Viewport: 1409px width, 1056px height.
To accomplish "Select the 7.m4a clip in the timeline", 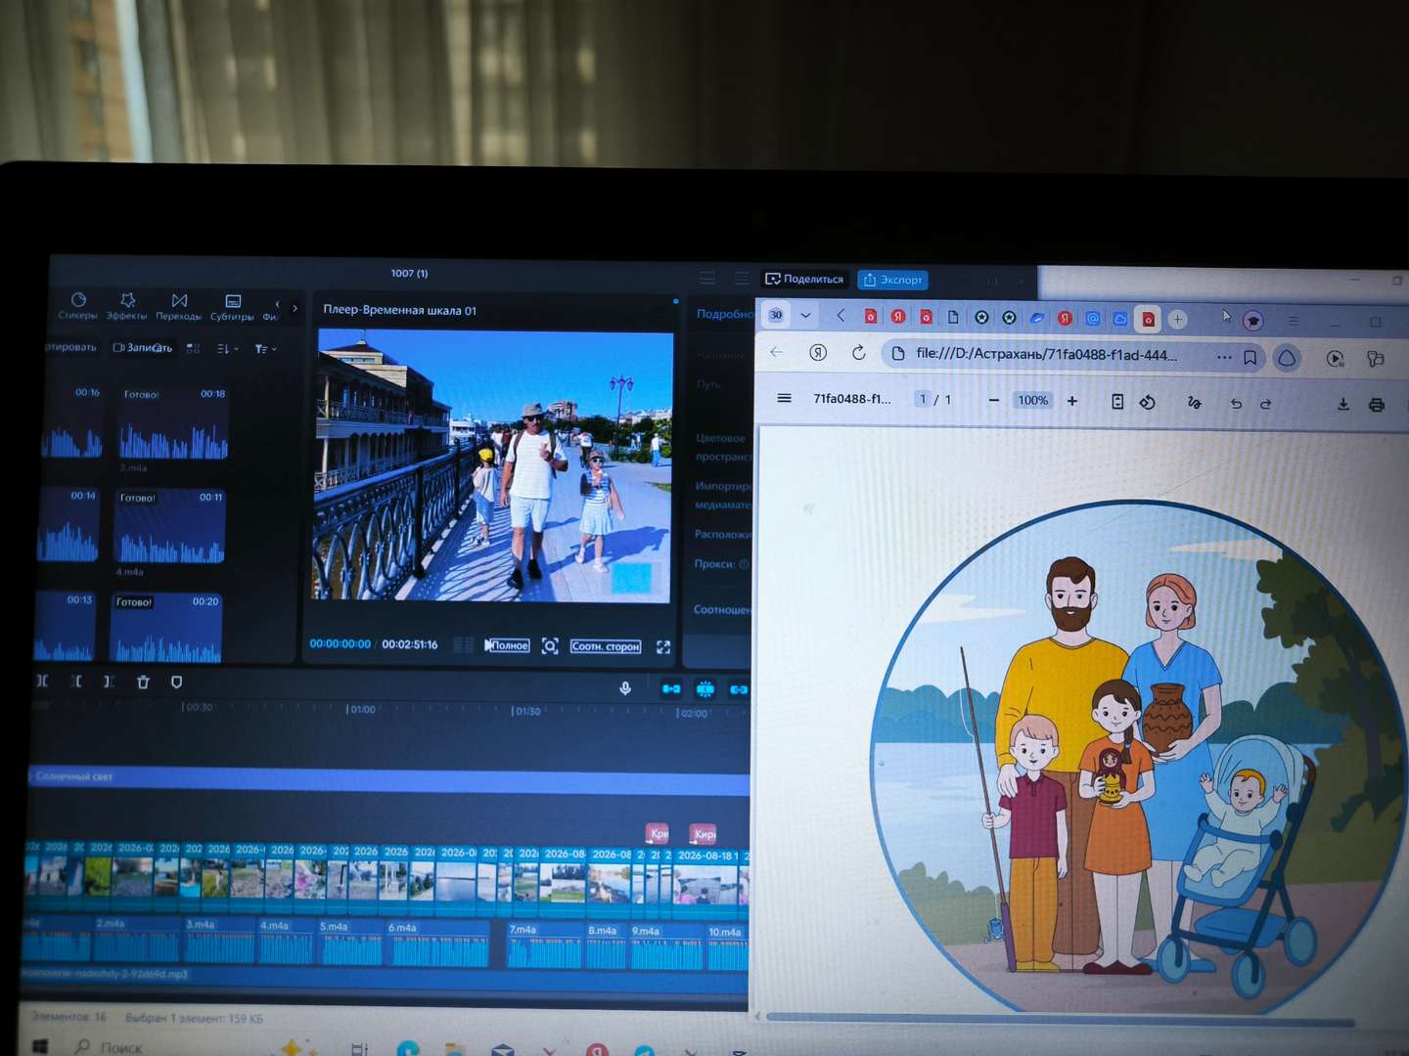I will 544,946.
